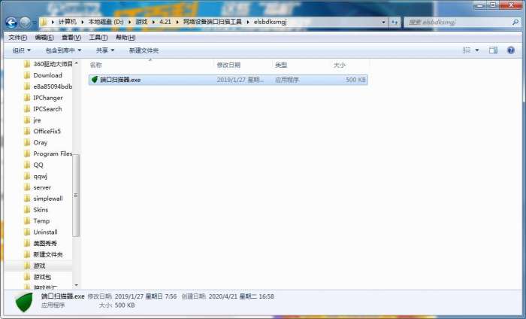The image size is (526, 319).
Task: Open the 工具(T) menu
Action: click(98, 38)
